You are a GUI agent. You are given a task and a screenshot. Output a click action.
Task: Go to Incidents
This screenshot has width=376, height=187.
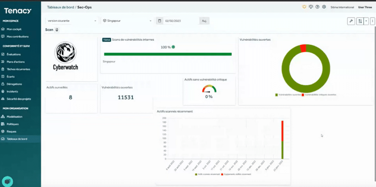tap(12, 92)
